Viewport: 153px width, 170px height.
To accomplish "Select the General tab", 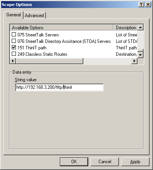I will coord(14,15).
